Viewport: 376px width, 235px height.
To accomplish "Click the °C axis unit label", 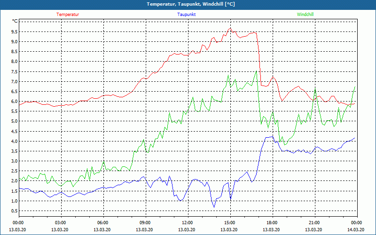I will [x=15, y=21].
